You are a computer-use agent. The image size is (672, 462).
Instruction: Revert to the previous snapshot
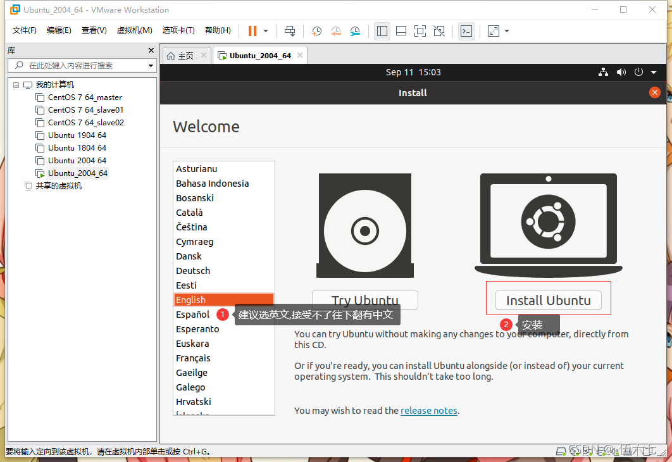coord(336,31)
